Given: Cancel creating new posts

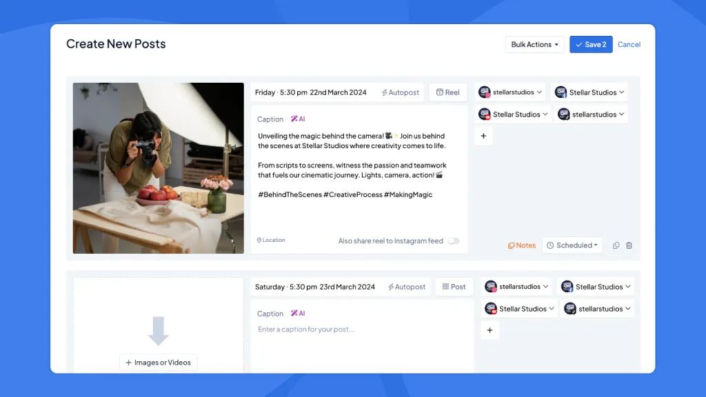Looking at the screenshot, I should point(629,44).
